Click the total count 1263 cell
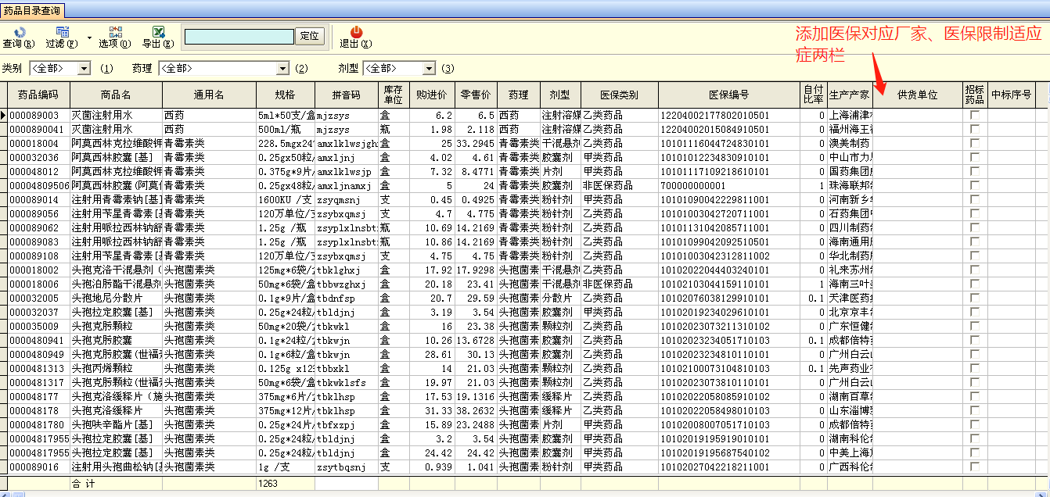This screenshot has height=497, width=1050. [286, 484]
